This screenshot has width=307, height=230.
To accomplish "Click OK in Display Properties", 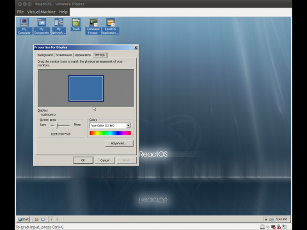I will point(83,160).
